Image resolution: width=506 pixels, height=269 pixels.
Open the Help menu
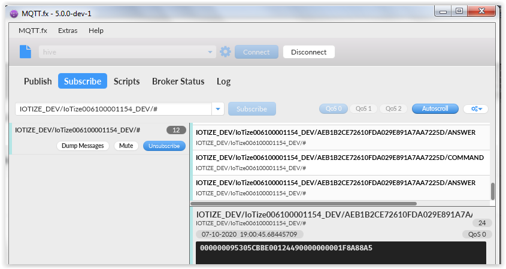click(96, 31)
